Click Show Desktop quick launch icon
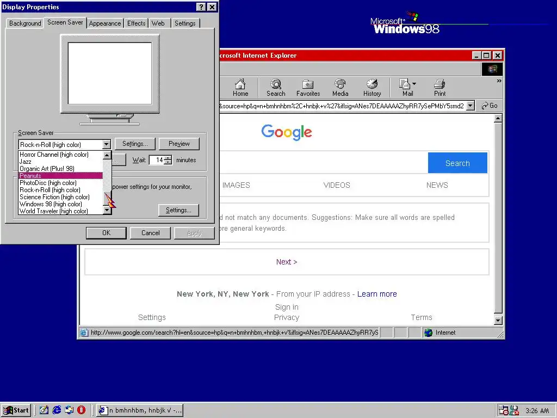The width and height of the screenshot is (557, 418). [44, 410]
